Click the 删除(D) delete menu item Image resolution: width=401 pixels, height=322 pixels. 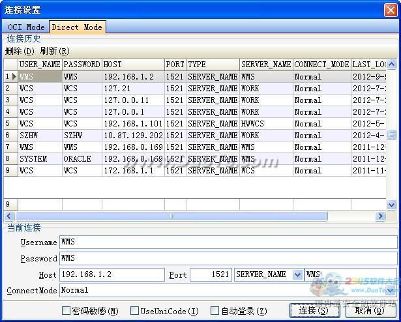pos(20,51)
